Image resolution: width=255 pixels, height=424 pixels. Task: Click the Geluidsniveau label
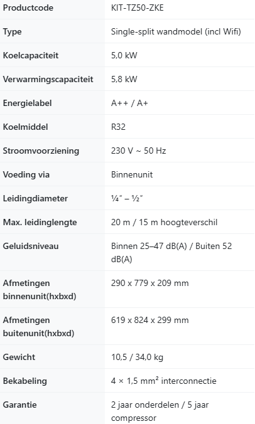coord(31,246)
